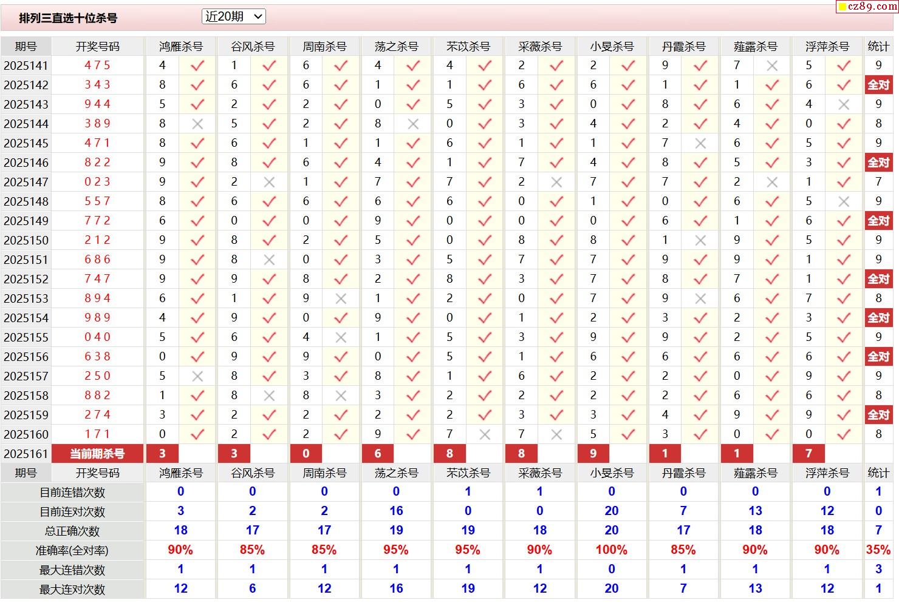This screenshot has height=603, width=899.
Task: Click the X mark for 采薇杀号 in row 2025147
Action: click(556, 182)
